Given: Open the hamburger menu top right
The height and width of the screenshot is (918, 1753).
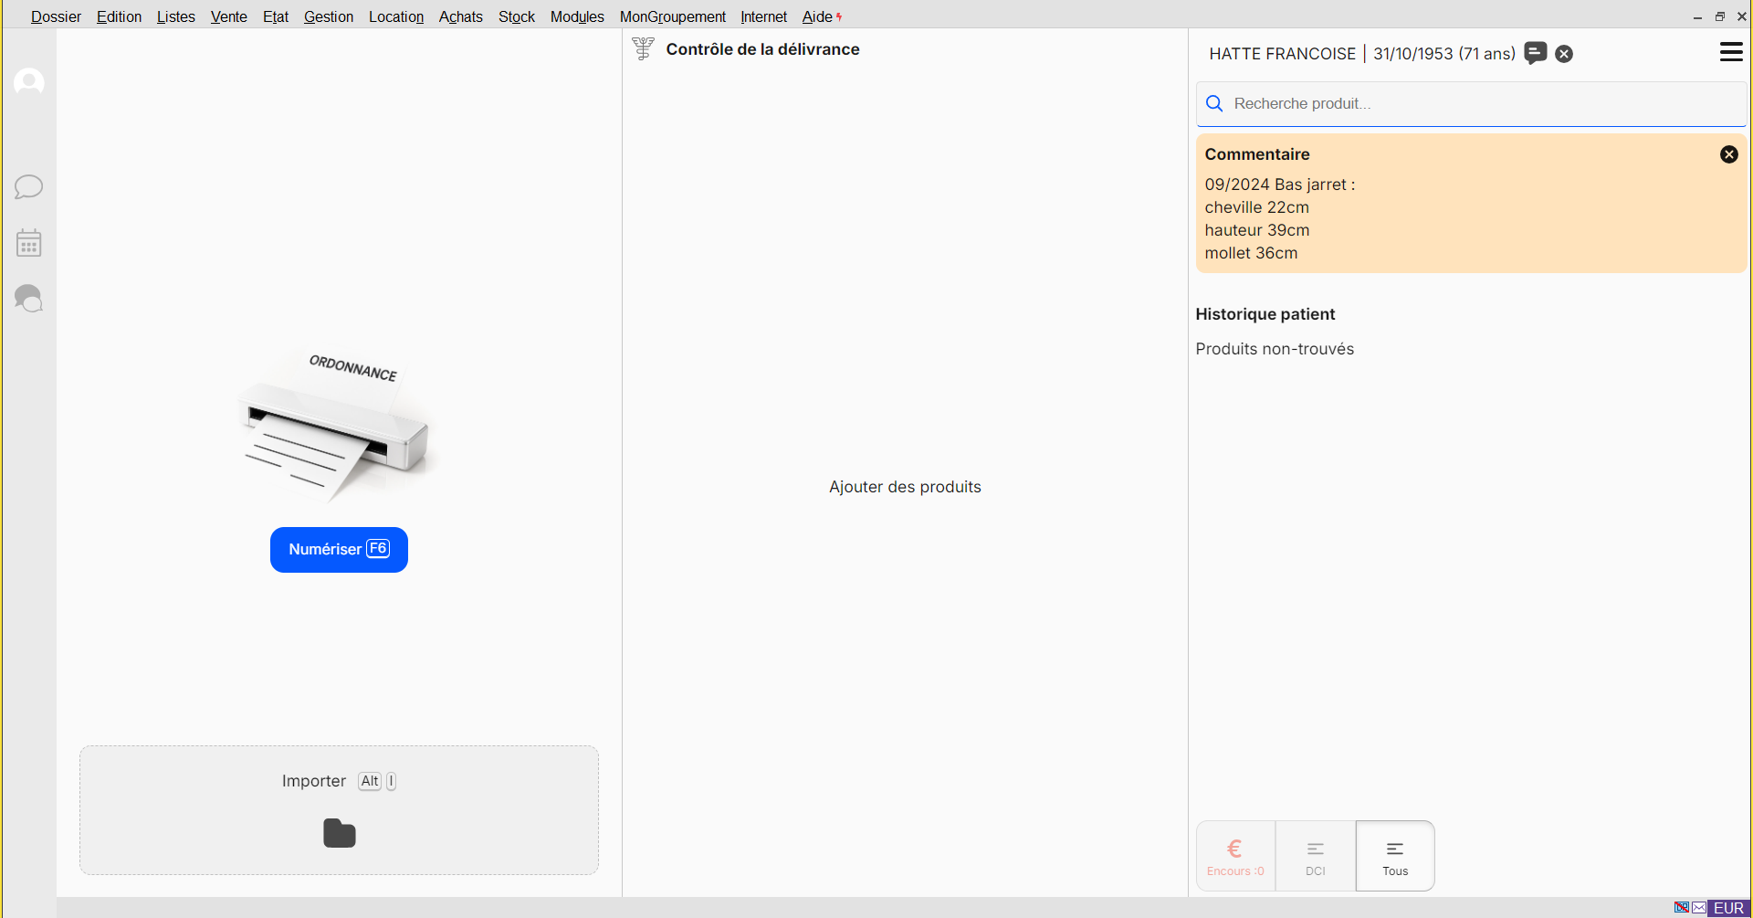Looking at the screenshot, I should click(1733, 52).
